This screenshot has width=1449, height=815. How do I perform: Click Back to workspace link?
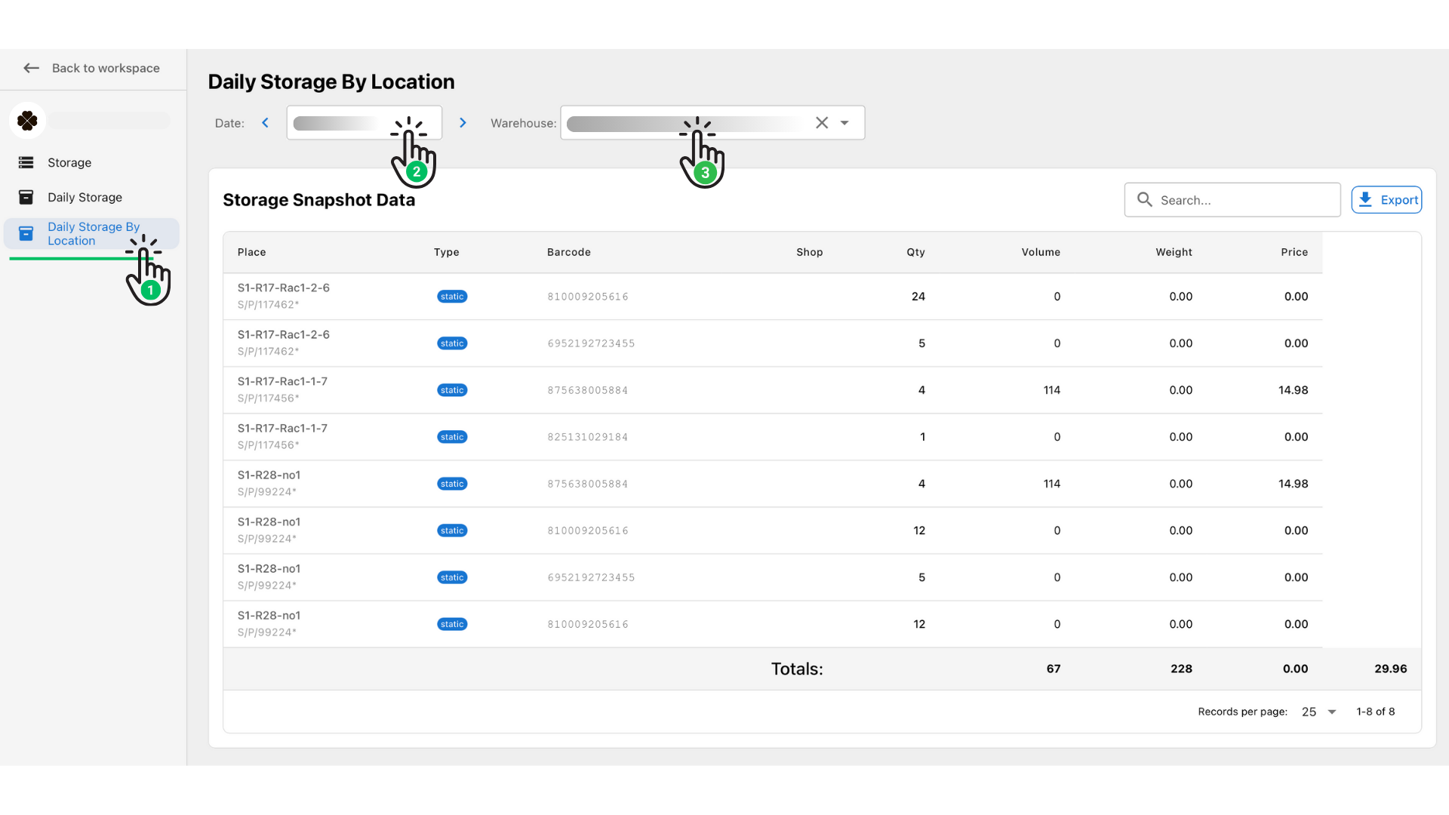click(106, 68)
